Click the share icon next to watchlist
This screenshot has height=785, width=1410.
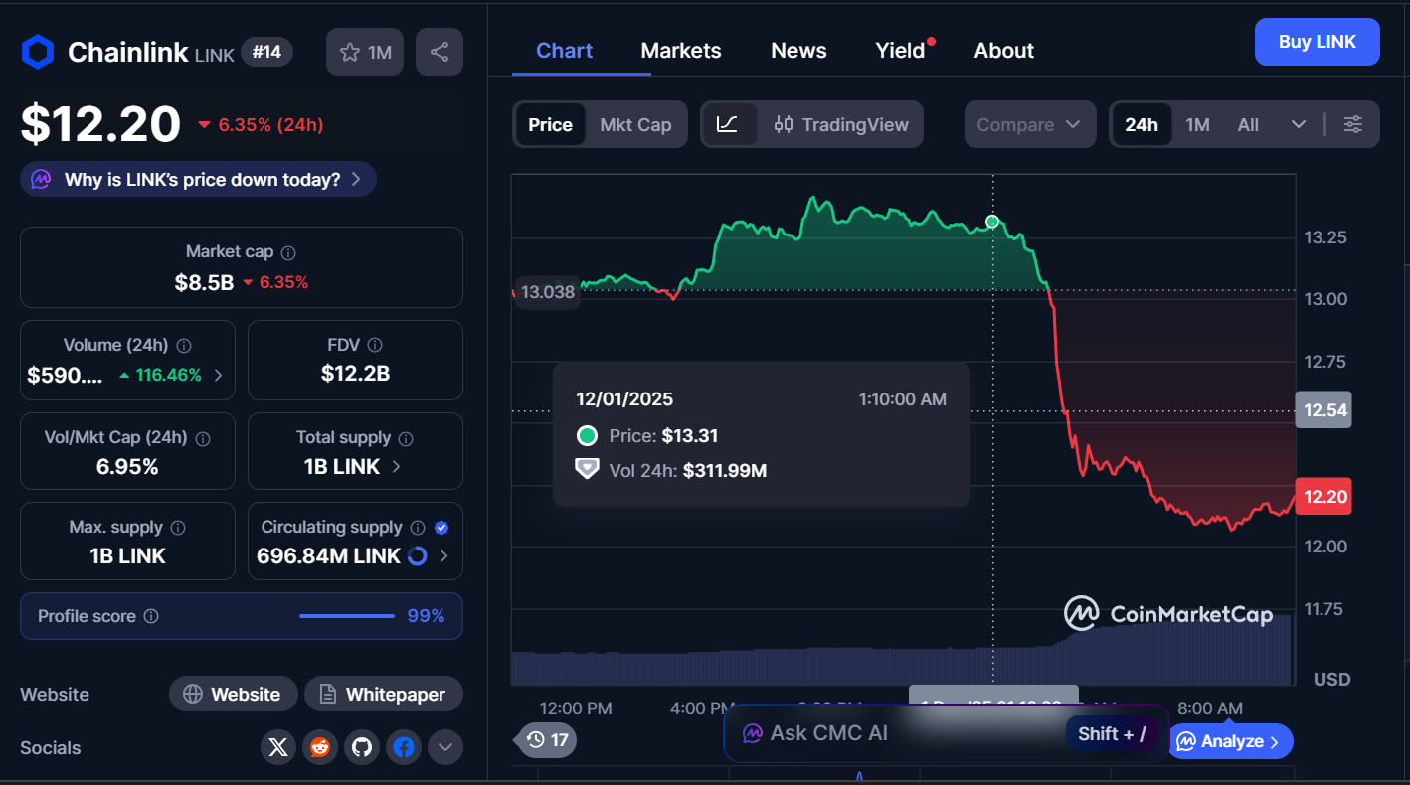pyautogui.click(x=440, y=52)
